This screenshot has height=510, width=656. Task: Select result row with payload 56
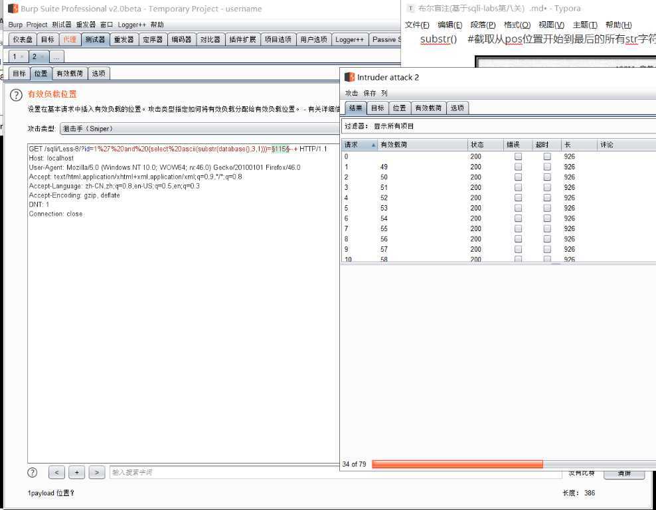tap(499, 239)
